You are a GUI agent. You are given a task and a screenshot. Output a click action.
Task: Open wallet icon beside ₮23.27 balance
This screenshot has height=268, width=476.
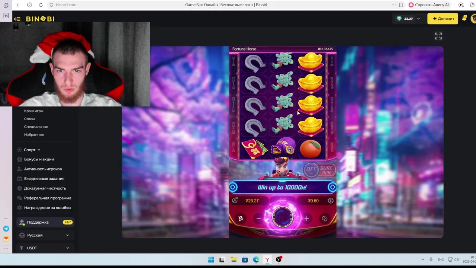235,201
